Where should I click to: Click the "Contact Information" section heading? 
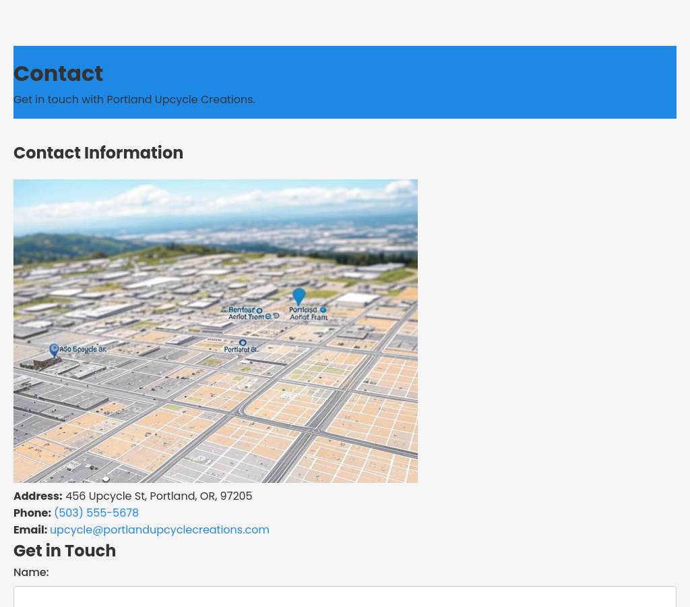(98, 153)
